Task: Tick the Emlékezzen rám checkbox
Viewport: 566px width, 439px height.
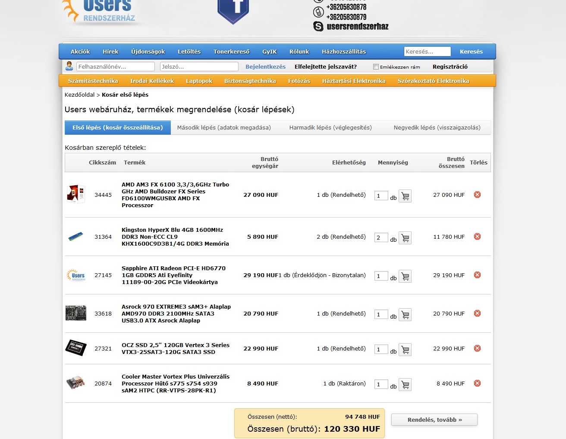Action: 376,66
